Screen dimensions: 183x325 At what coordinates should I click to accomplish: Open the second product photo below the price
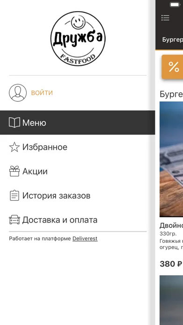click(x=171, y=300)
